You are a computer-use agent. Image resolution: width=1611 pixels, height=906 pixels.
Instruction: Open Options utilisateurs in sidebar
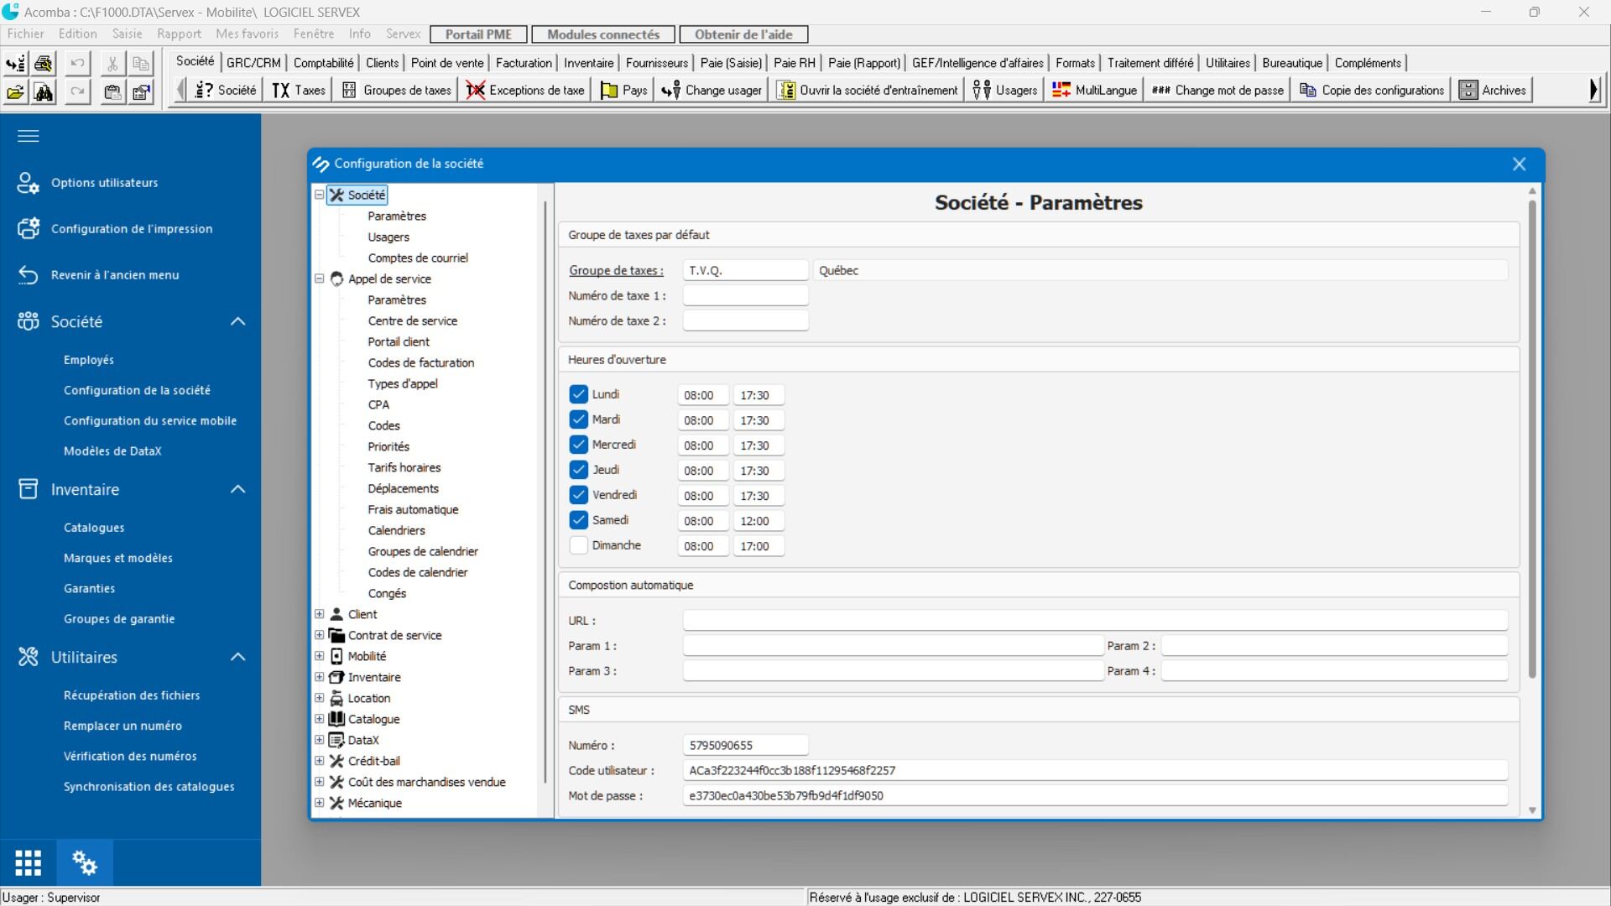104,183
